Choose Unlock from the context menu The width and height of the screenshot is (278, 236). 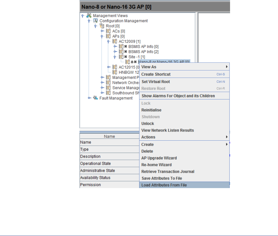pos(184,124)
